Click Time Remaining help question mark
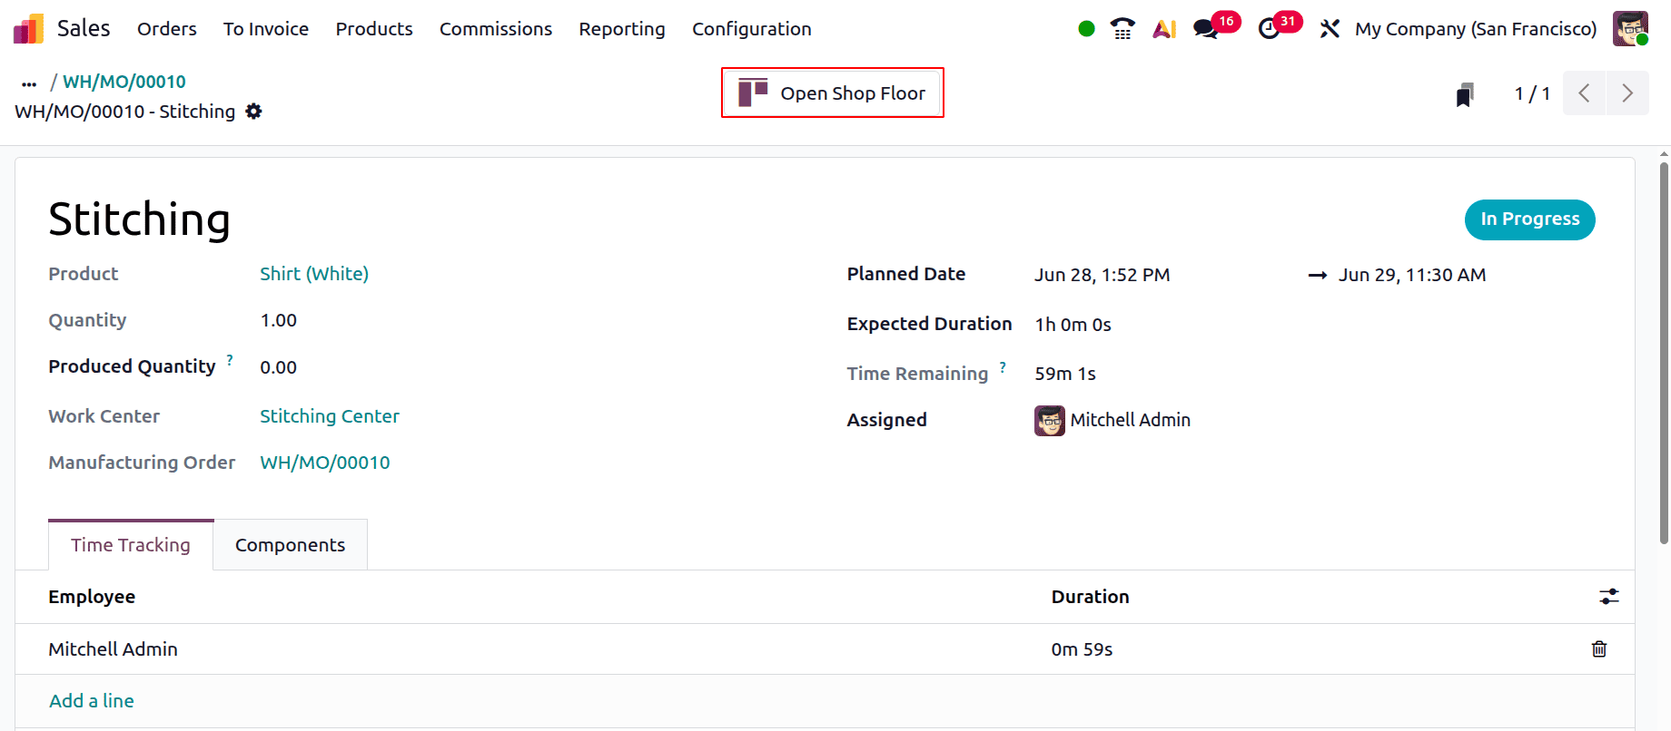This screenshot has height=731, width=1671. (1003, 367)
